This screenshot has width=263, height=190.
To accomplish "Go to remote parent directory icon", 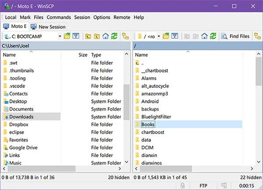I will 187,36.
